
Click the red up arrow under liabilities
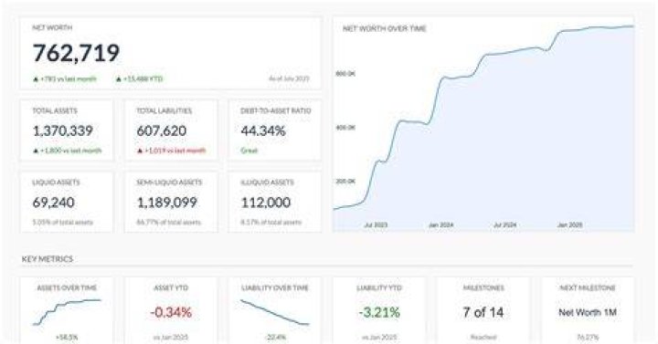pos(140,151)
